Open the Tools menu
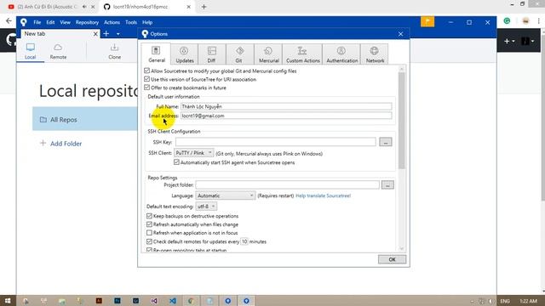545x306 pixels. pyautogui.click(x=131, y=22)
